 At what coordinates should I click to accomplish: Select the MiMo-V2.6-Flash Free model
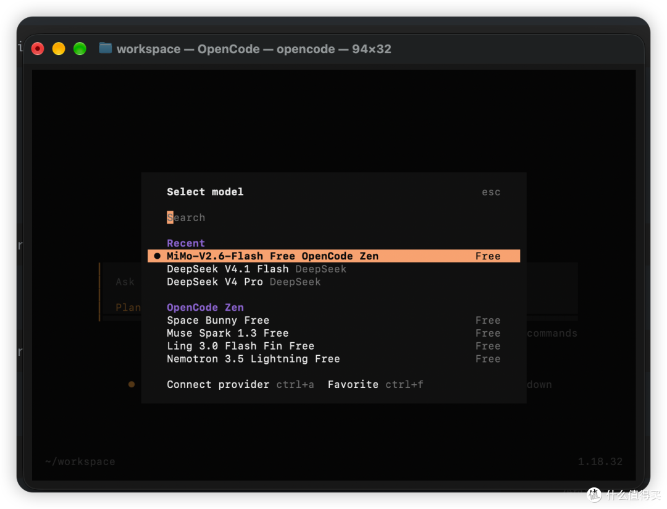(x=333, y=256)
